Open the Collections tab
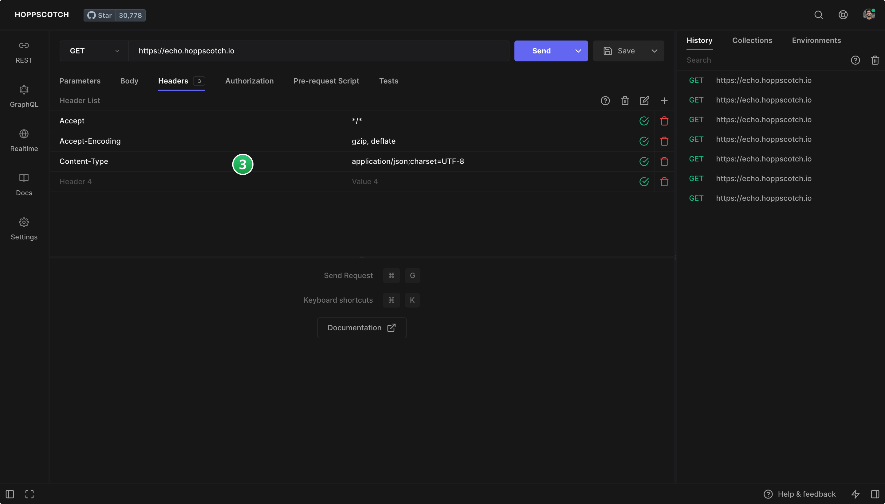This screenshot has width=885, height=504. click(752, 41)
